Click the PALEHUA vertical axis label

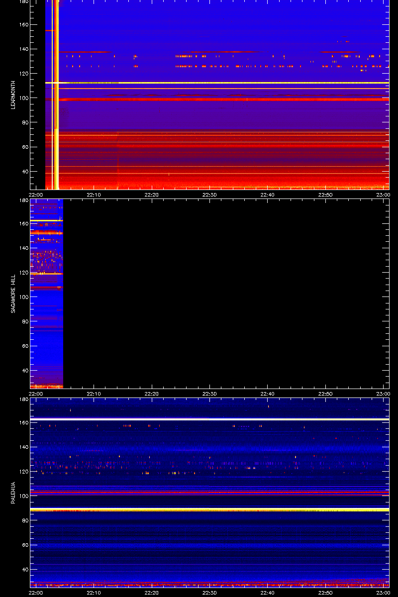13,493
